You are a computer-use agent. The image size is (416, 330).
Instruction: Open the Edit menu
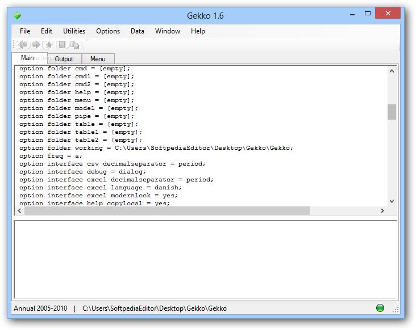[x=47, y=31]
